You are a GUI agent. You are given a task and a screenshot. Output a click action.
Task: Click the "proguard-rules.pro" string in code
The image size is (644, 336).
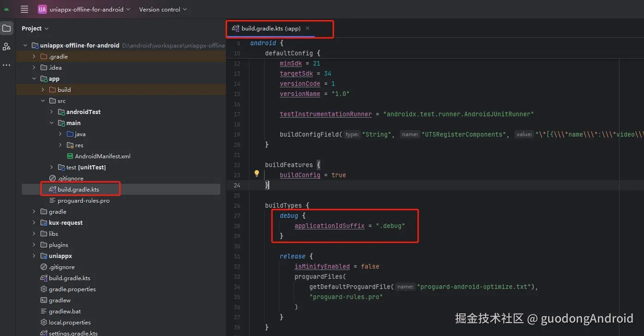coord(346,297)
